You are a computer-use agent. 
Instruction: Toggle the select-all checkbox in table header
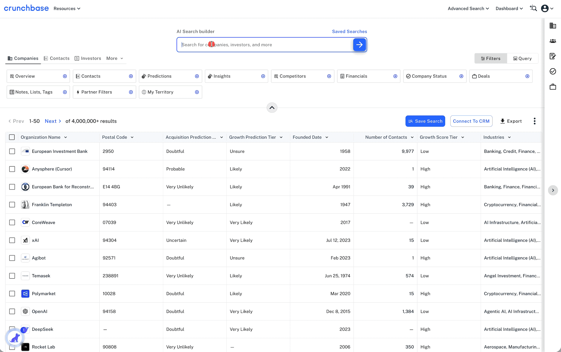[x=12, y=137]
